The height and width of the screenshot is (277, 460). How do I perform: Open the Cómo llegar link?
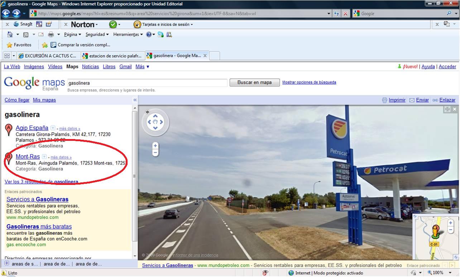[x=17, y=100]
